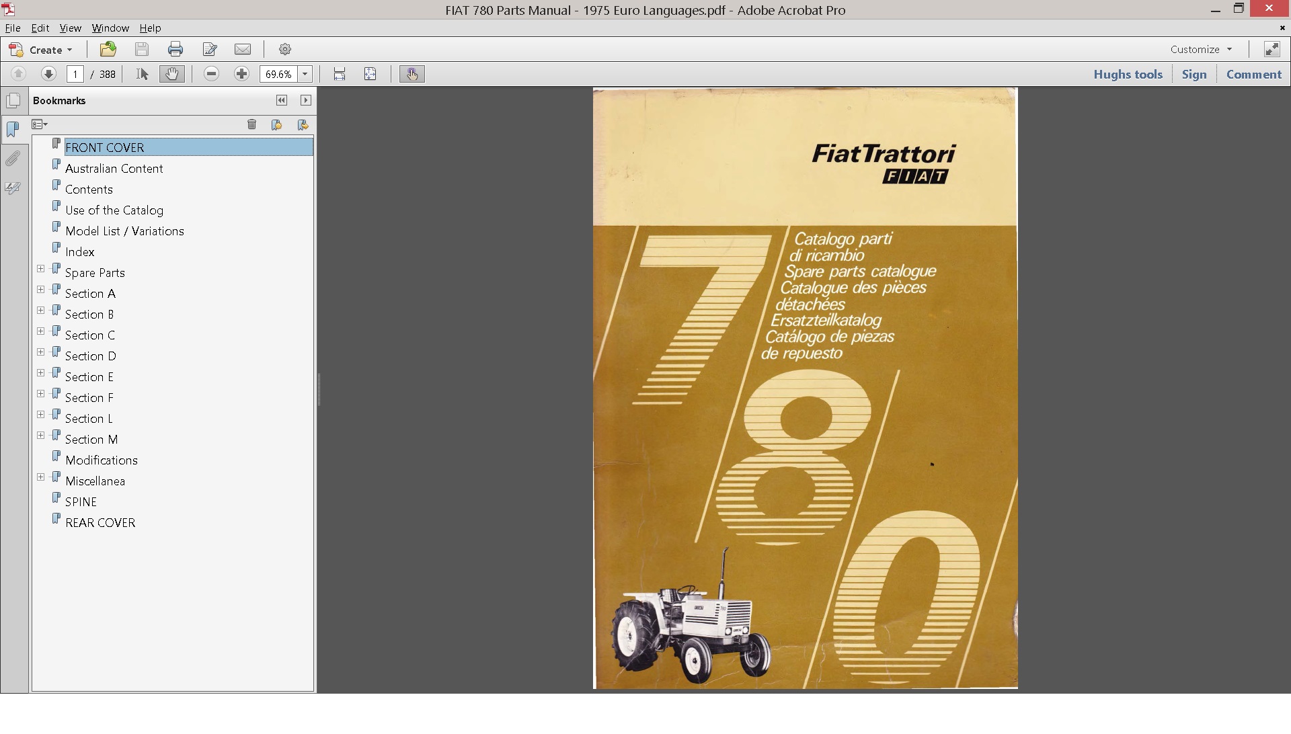Open the Comment pane
Image resolution: width=1291 pixels, height=734 pixels.
(x=1254, y=75)
